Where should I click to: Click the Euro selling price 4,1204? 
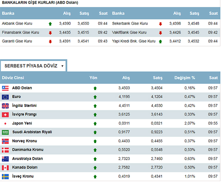[157, 97]
